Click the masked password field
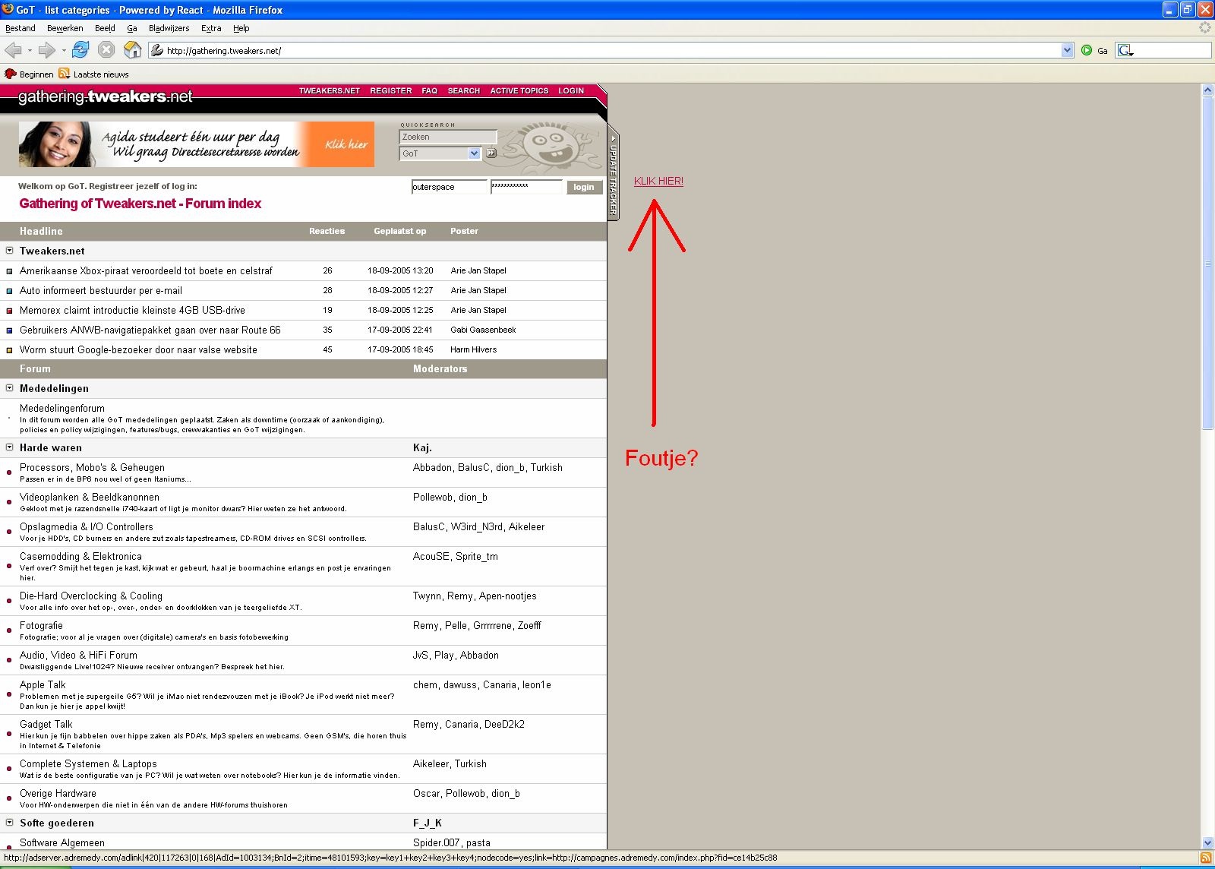Screen dimensions: 1215x869 coord(526,187)
